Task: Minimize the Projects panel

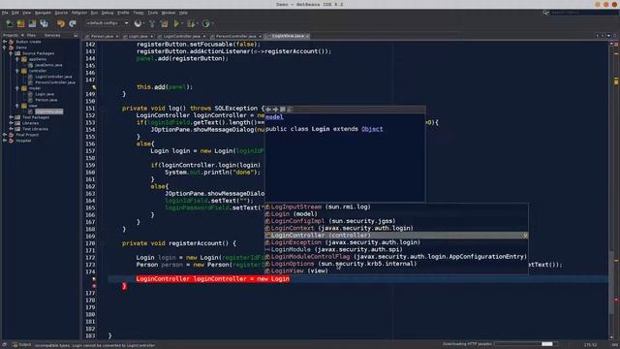Action: [x=76, y=36]
